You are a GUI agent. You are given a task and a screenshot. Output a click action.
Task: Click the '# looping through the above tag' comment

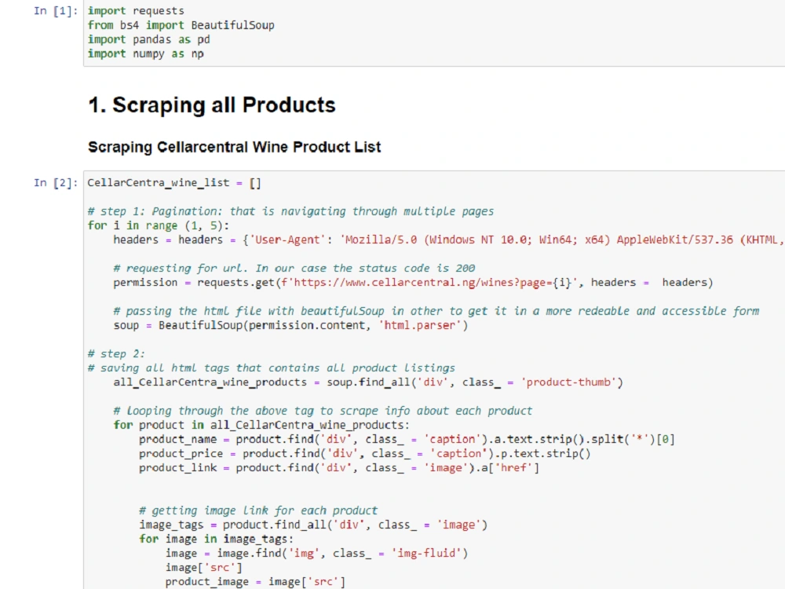[x=323, y=411]
